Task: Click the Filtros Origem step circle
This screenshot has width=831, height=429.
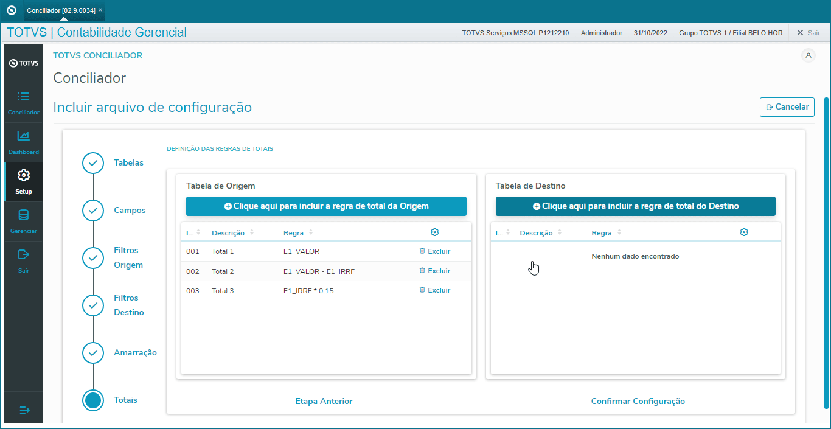Action: [x=93, y=258]
